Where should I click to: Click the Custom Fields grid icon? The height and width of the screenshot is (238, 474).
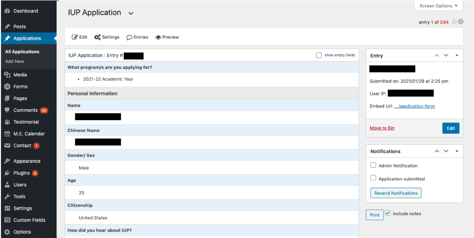[7, 220]
